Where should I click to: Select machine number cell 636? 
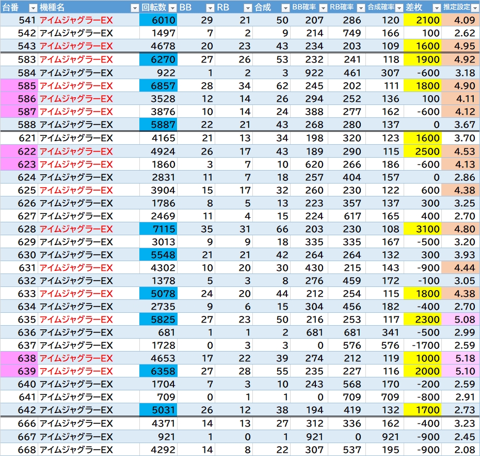pos(19,332)
